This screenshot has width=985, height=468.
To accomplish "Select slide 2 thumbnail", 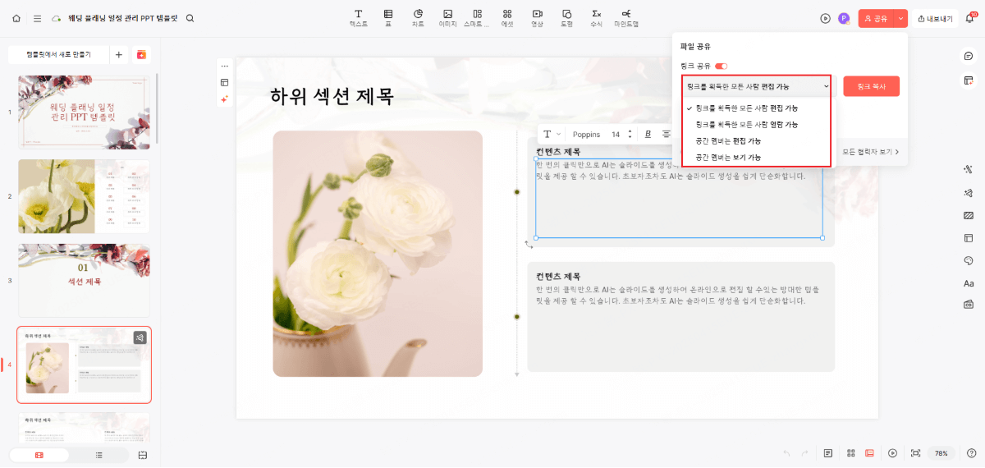I will 84,196.
